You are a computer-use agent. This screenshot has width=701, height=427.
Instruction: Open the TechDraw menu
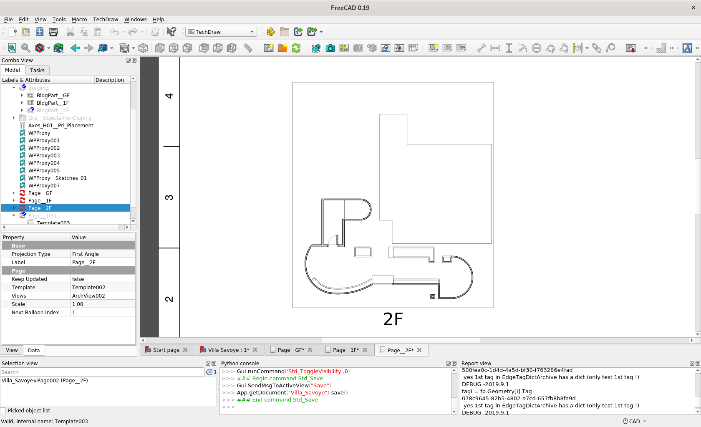[106, 20]
